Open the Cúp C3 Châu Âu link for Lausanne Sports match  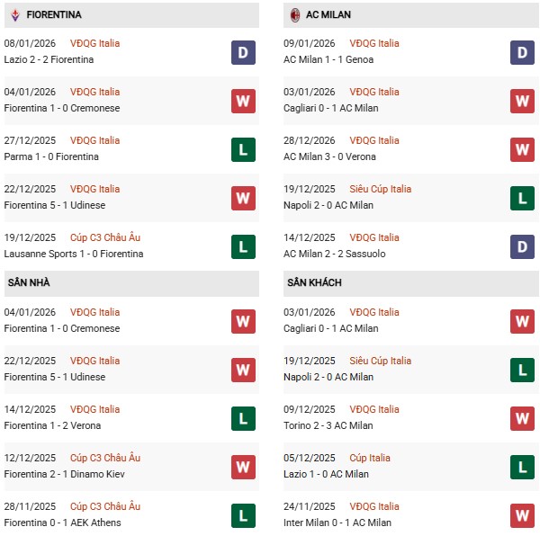(105, 237)
